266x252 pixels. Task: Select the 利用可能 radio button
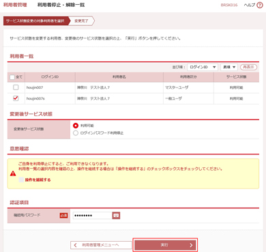pos(76,126)
